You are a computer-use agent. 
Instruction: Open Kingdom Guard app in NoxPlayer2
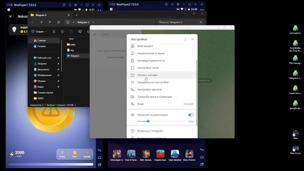click(161, 155)
